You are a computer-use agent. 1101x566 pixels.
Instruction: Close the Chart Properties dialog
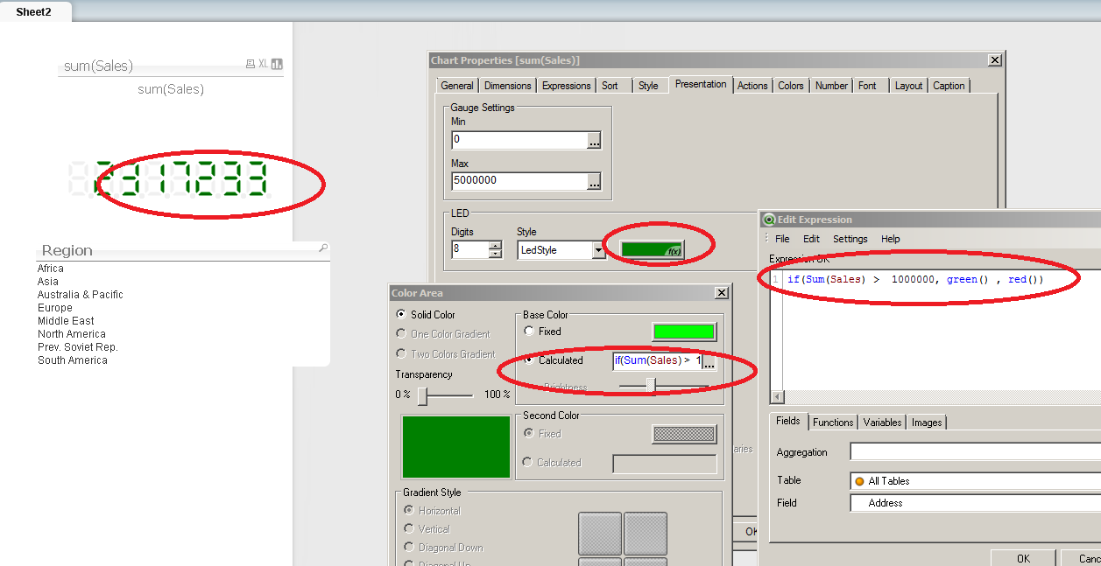(x=994, y=60)
